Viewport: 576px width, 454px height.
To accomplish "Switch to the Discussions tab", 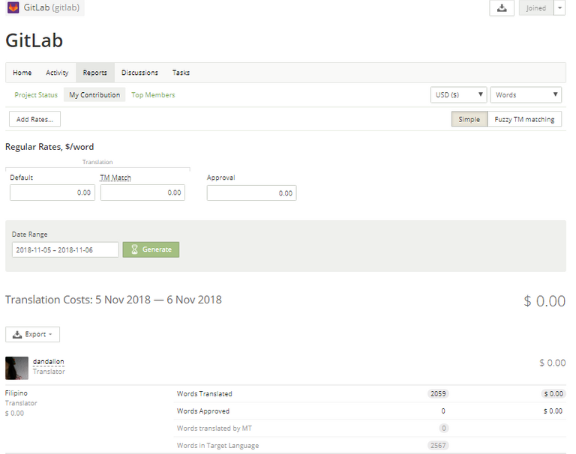I will click(x=139, y=73).
